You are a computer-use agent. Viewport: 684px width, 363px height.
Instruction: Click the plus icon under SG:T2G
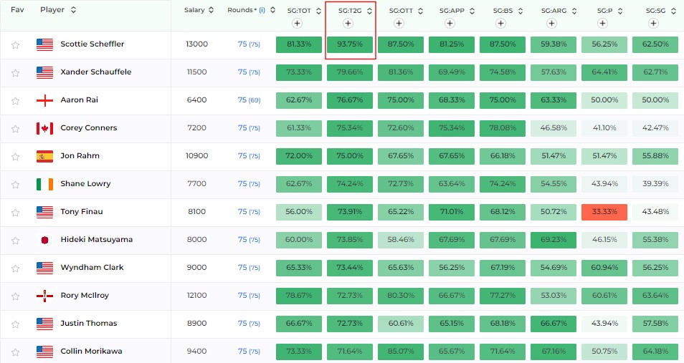point(348,24)
